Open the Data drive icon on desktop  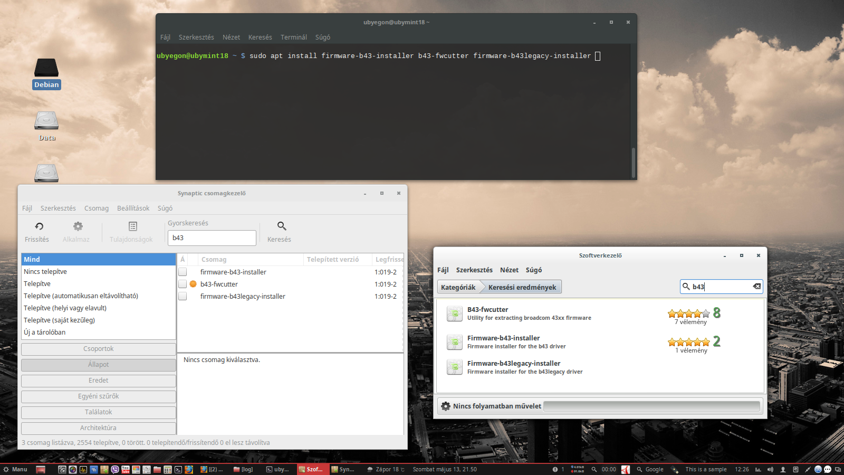[x=46, y=120]
